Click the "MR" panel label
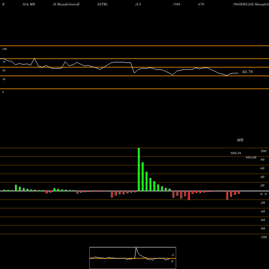This screenshot has height=269, width=269. pyautogui.click(x=240, y=140)
